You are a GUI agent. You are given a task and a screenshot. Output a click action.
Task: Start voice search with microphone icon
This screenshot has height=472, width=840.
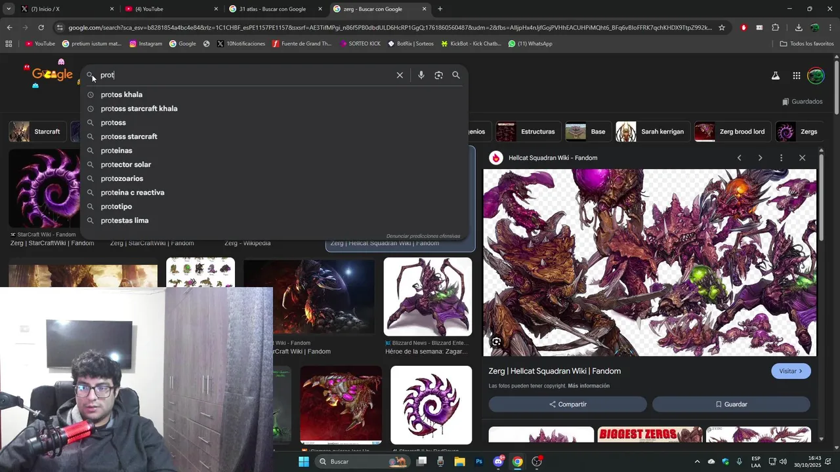[x=421, y=75]
